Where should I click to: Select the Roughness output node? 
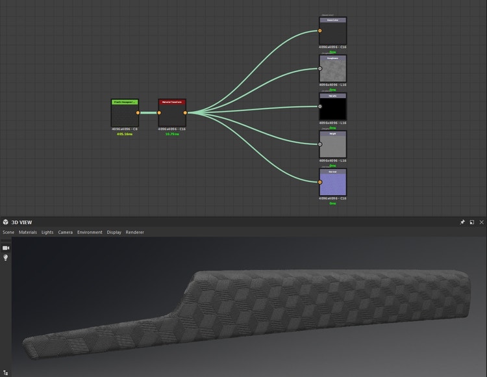[x=332, y=69]
